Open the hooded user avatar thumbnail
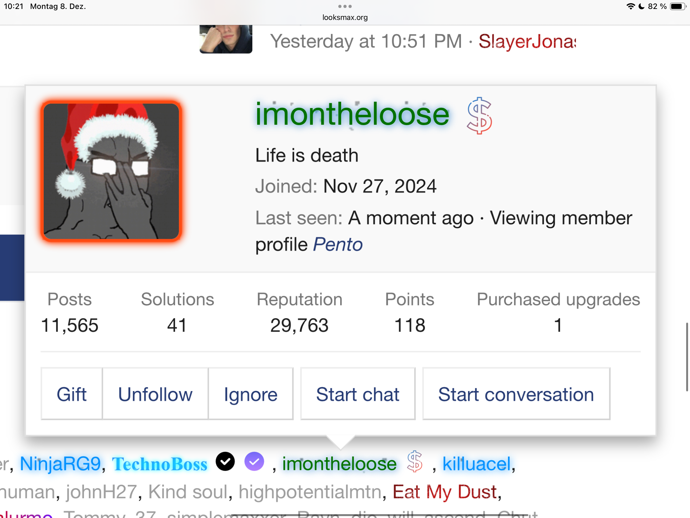Viewport: 690px width, 518px height. coord(226,39)
